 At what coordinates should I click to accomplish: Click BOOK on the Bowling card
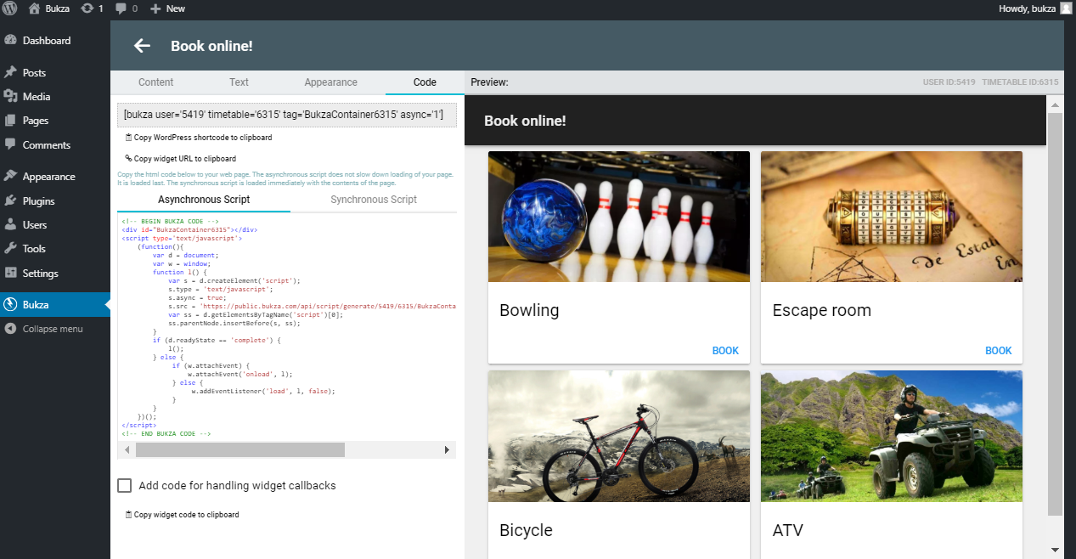(x=725, y=350)
